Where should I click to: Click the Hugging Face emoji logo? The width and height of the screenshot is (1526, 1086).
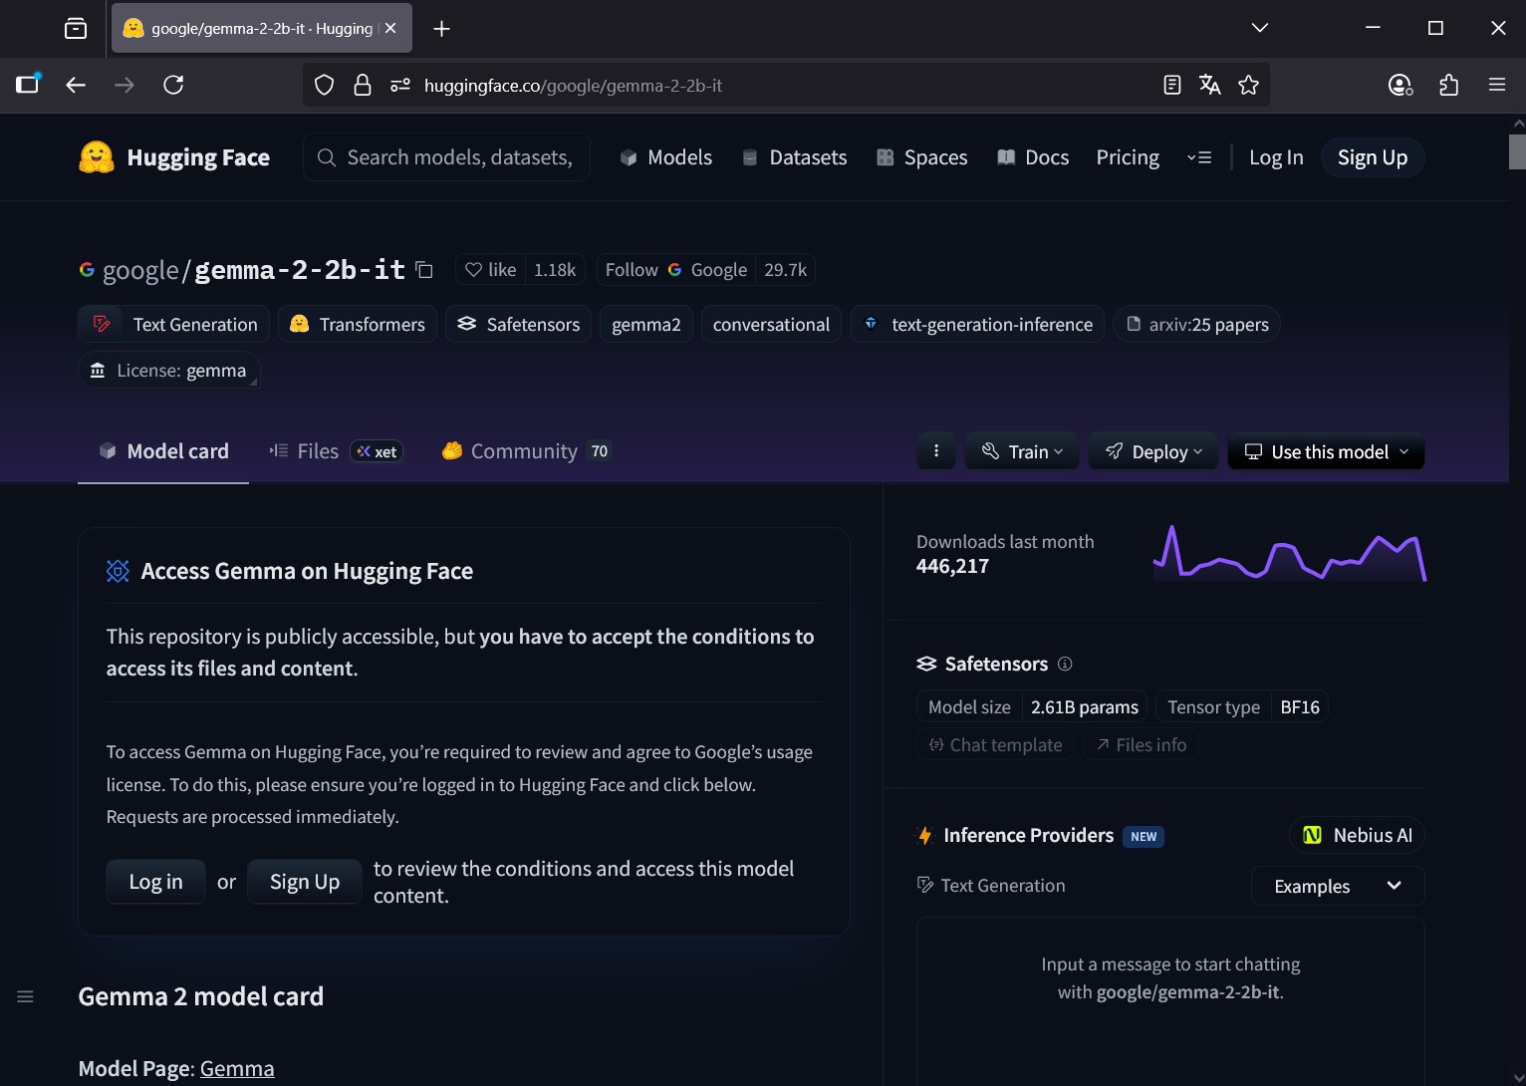[x=97, y=157]
